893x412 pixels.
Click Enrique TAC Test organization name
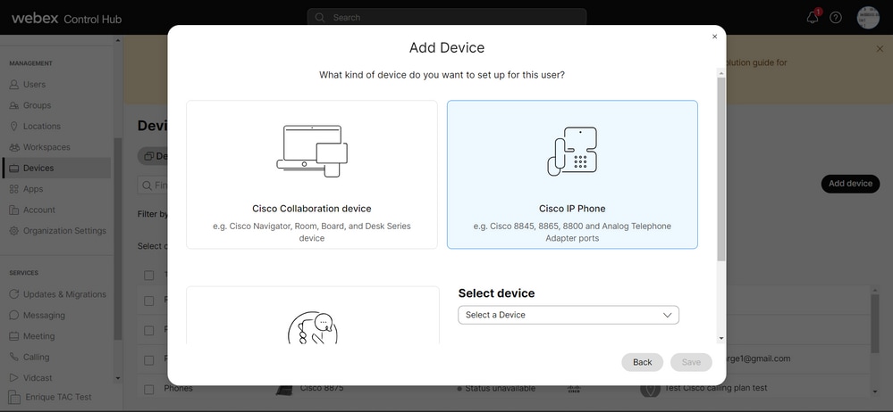click(x=58, y=397)
